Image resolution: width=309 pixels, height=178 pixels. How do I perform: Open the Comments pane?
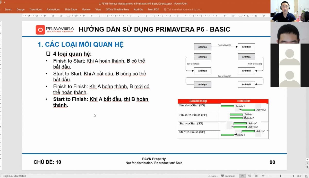(228, 176)
